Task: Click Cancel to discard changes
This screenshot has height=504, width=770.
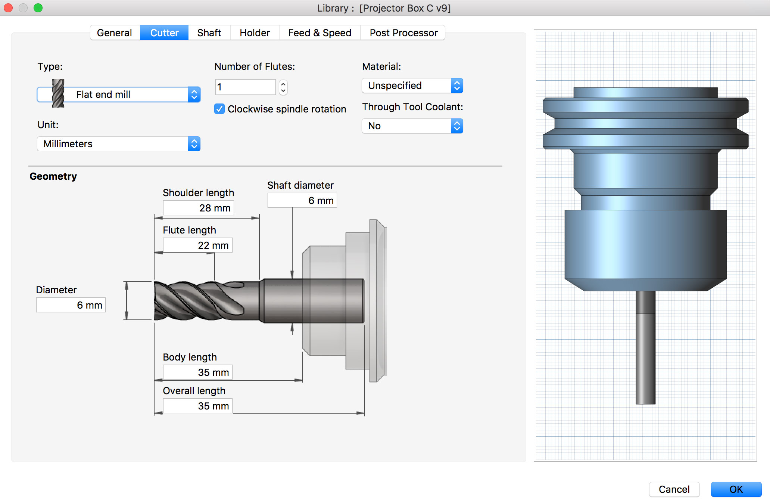Action: click(x=674, y=489)
